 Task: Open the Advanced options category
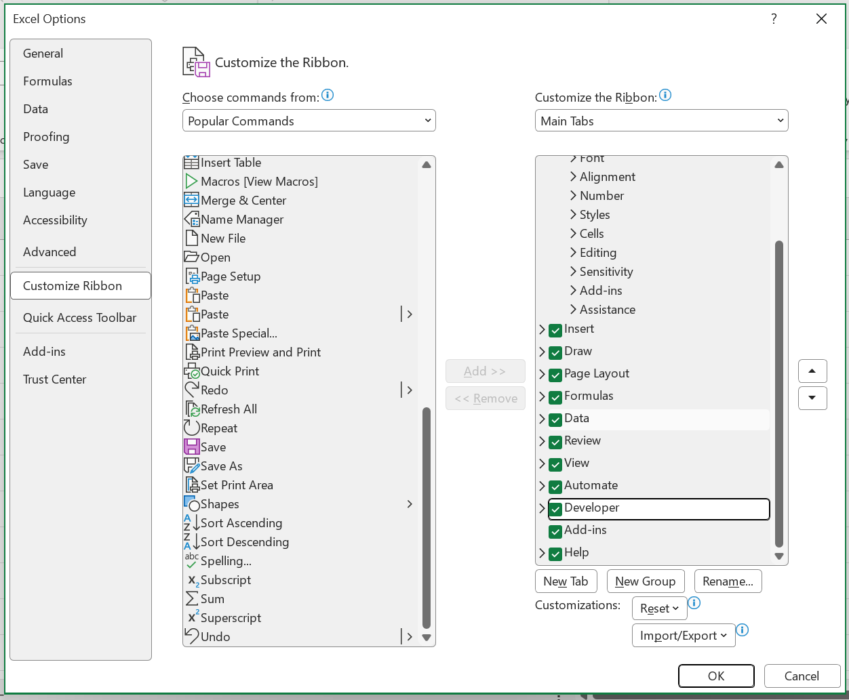click(x=81, y=252)
